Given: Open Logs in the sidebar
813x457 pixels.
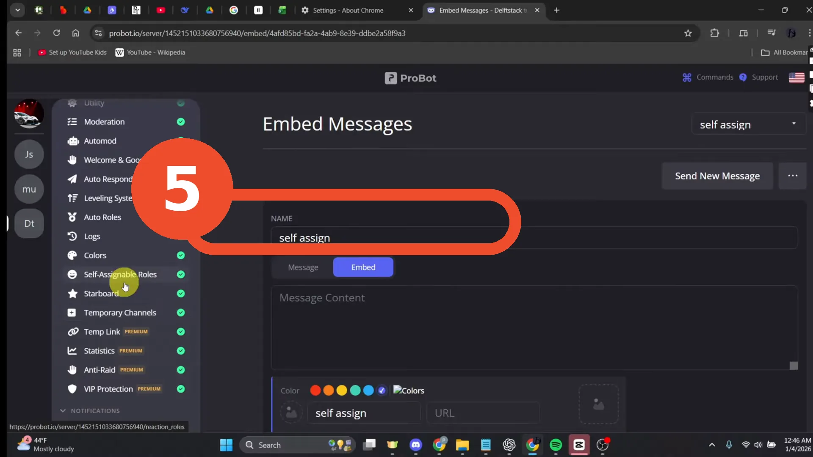Looking at the screenshot, I should coord(92,236).
